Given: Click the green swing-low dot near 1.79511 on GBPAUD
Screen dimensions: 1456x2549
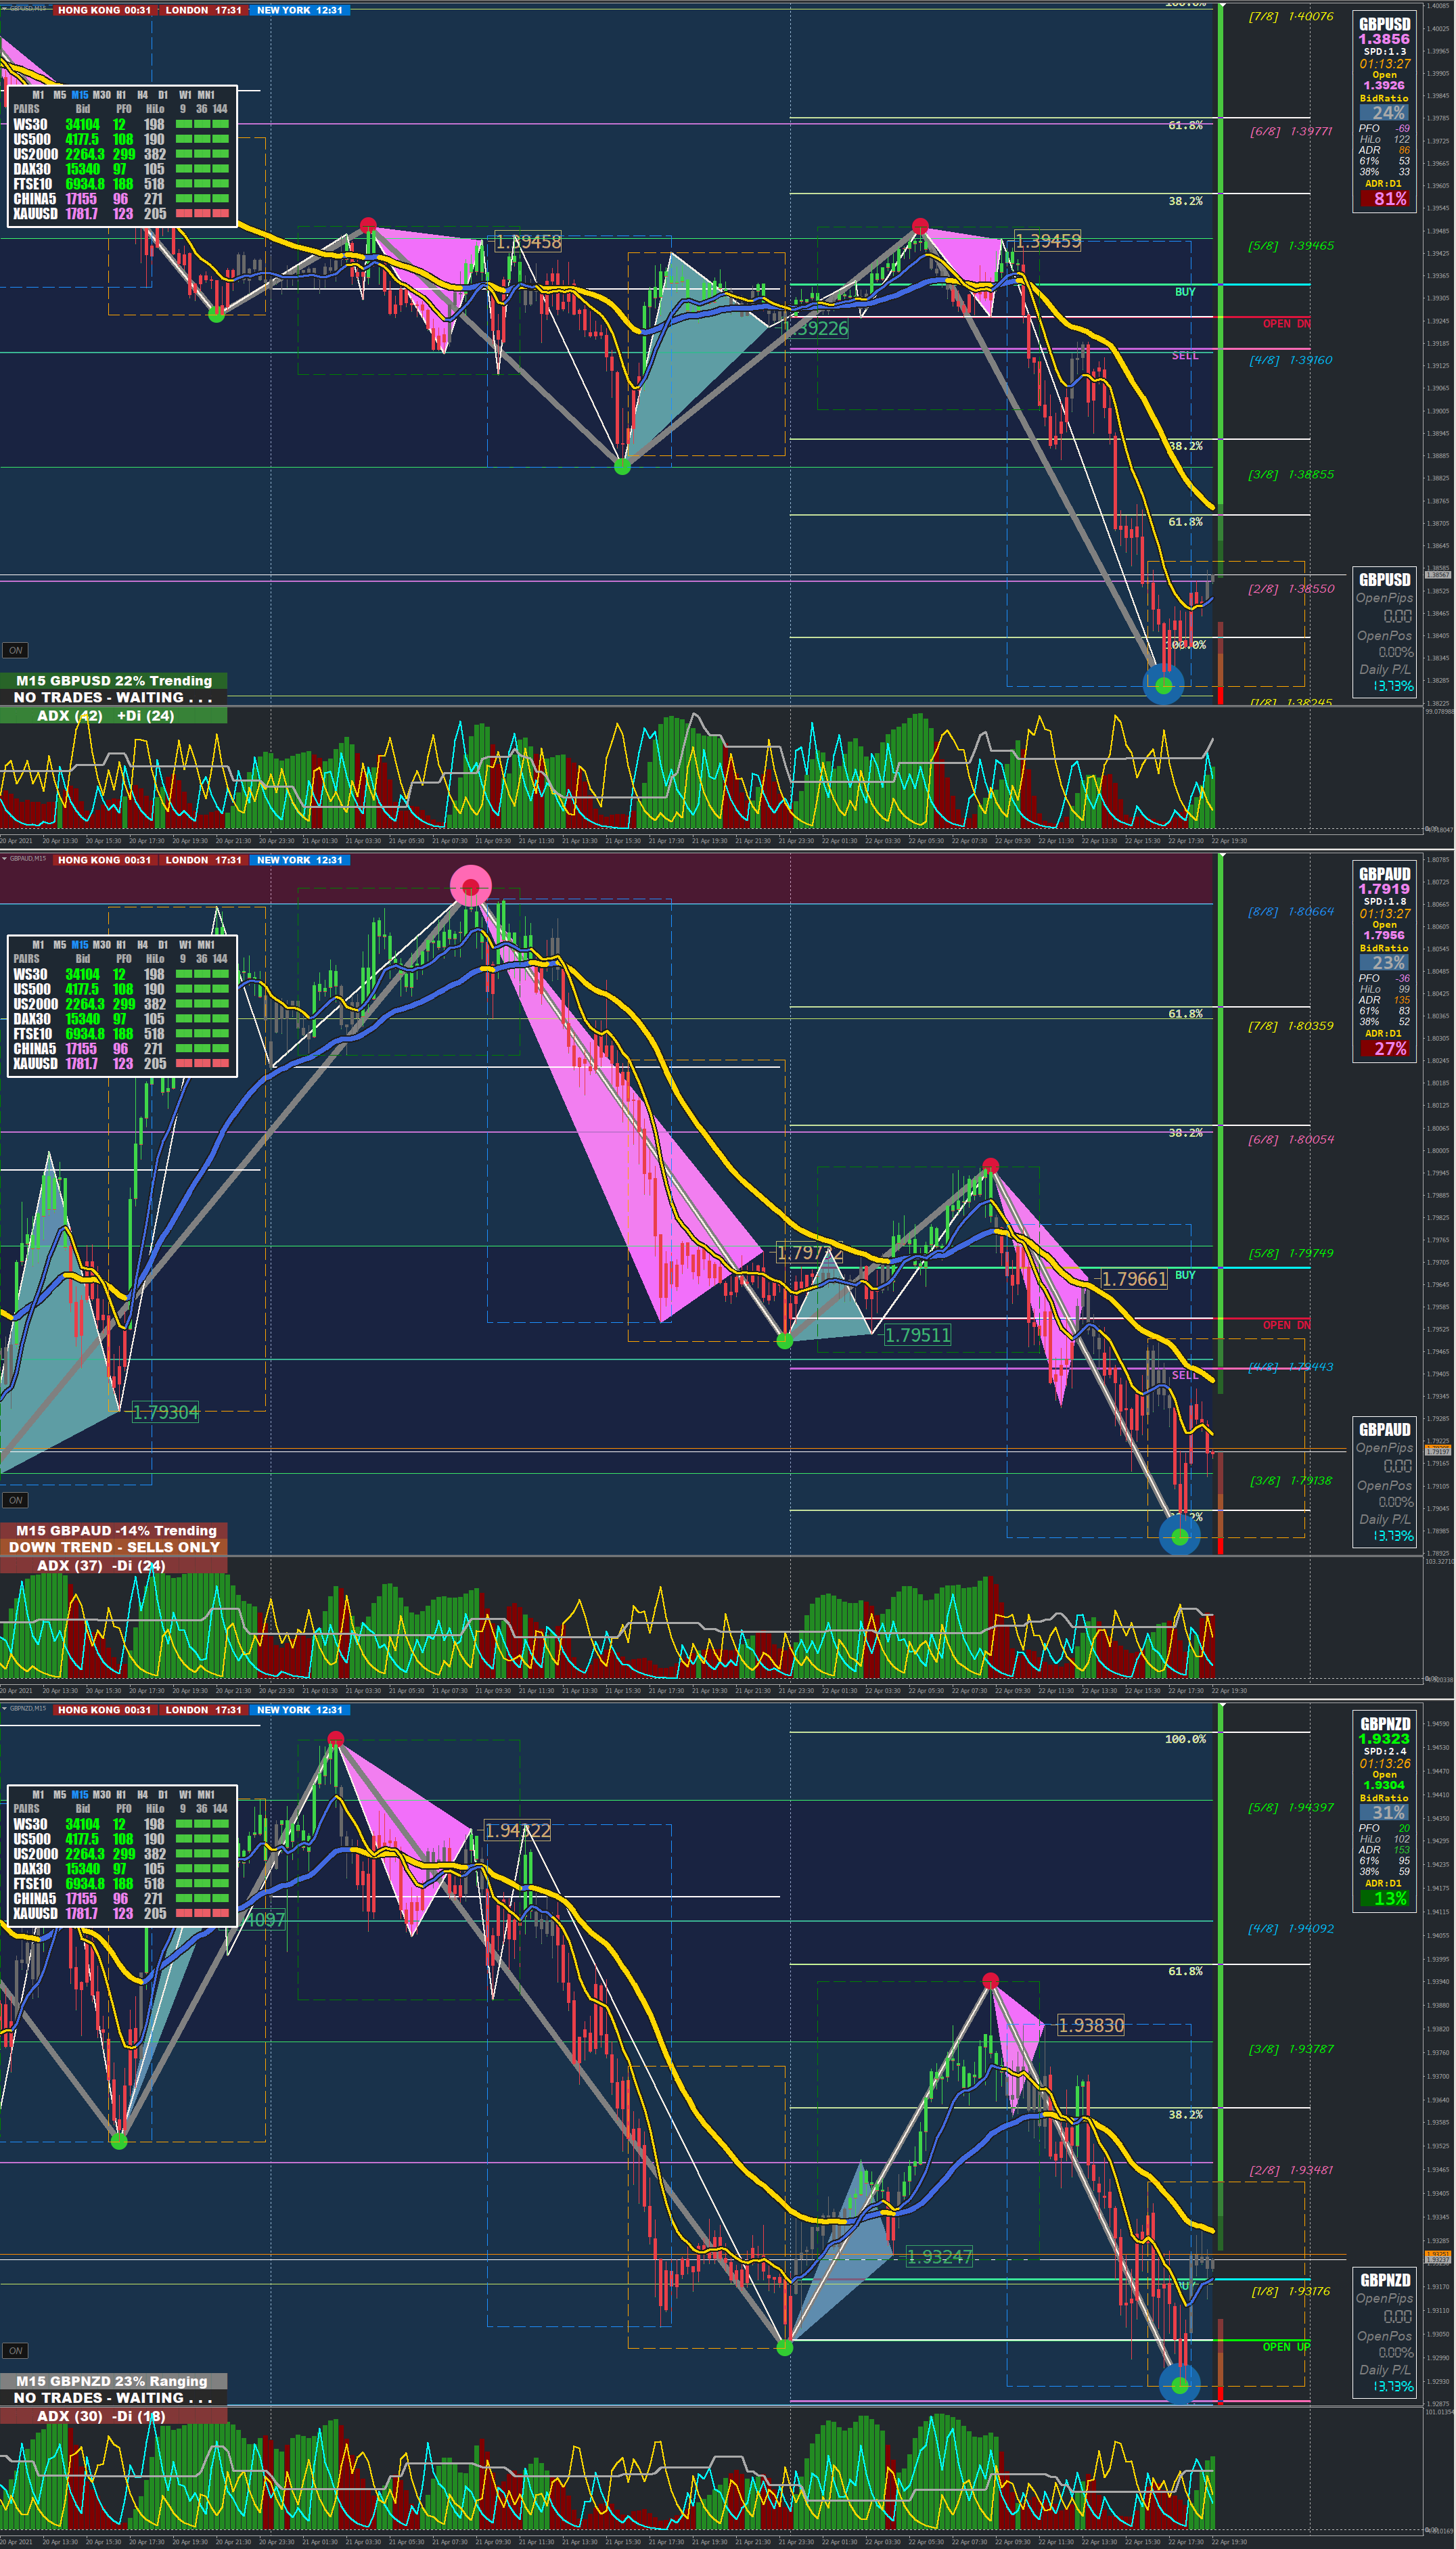Looking at the screenshot, I should pyautogui.click(x=785, y=1341).
